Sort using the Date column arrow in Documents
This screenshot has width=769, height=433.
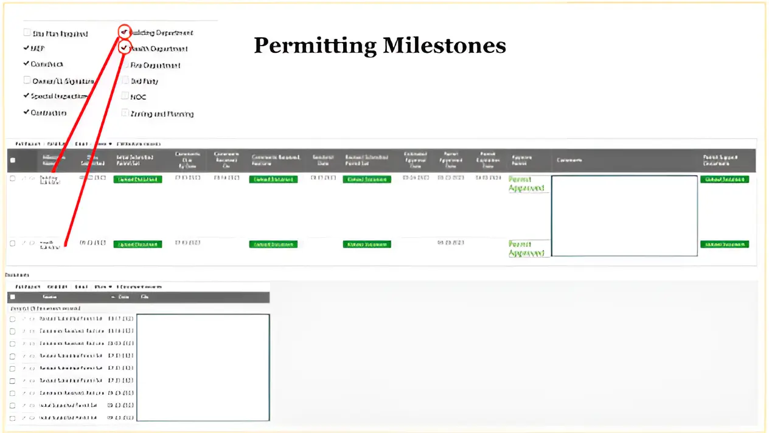coord(114,297)
